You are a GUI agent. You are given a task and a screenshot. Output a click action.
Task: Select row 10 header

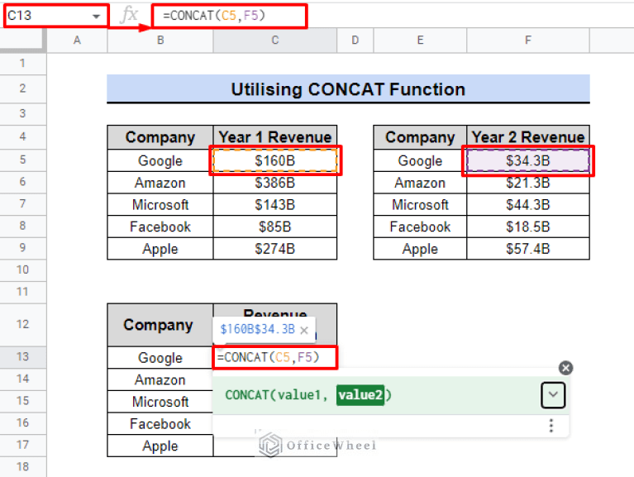[23, 270]
